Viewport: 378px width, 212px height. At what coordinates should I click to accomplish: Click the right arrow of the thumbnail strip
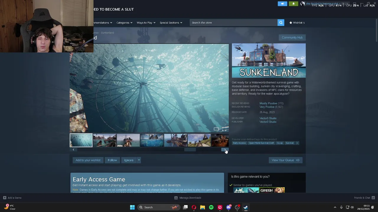pos(225,150)
